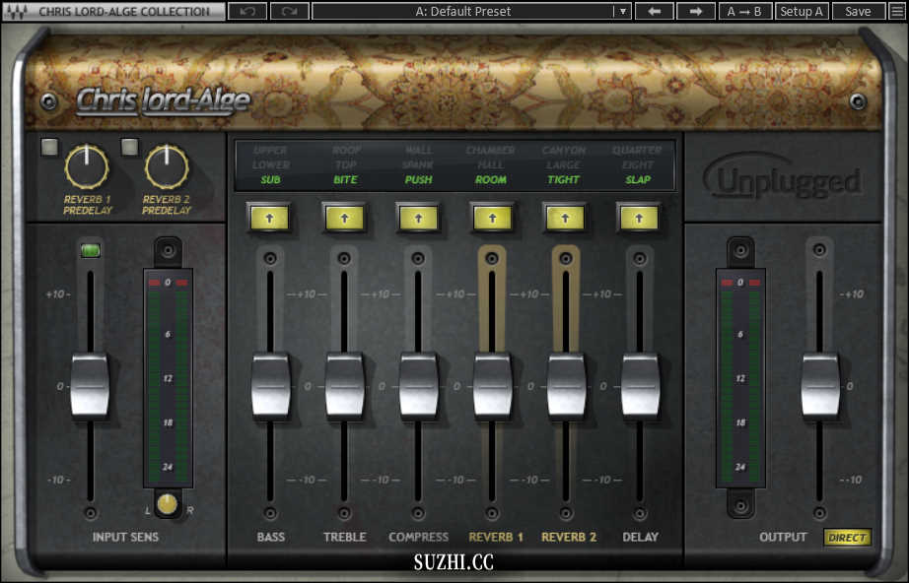Viewport: 909px width, 583px height.
Task: Click the Setup A button
Action: pos(801,12)
